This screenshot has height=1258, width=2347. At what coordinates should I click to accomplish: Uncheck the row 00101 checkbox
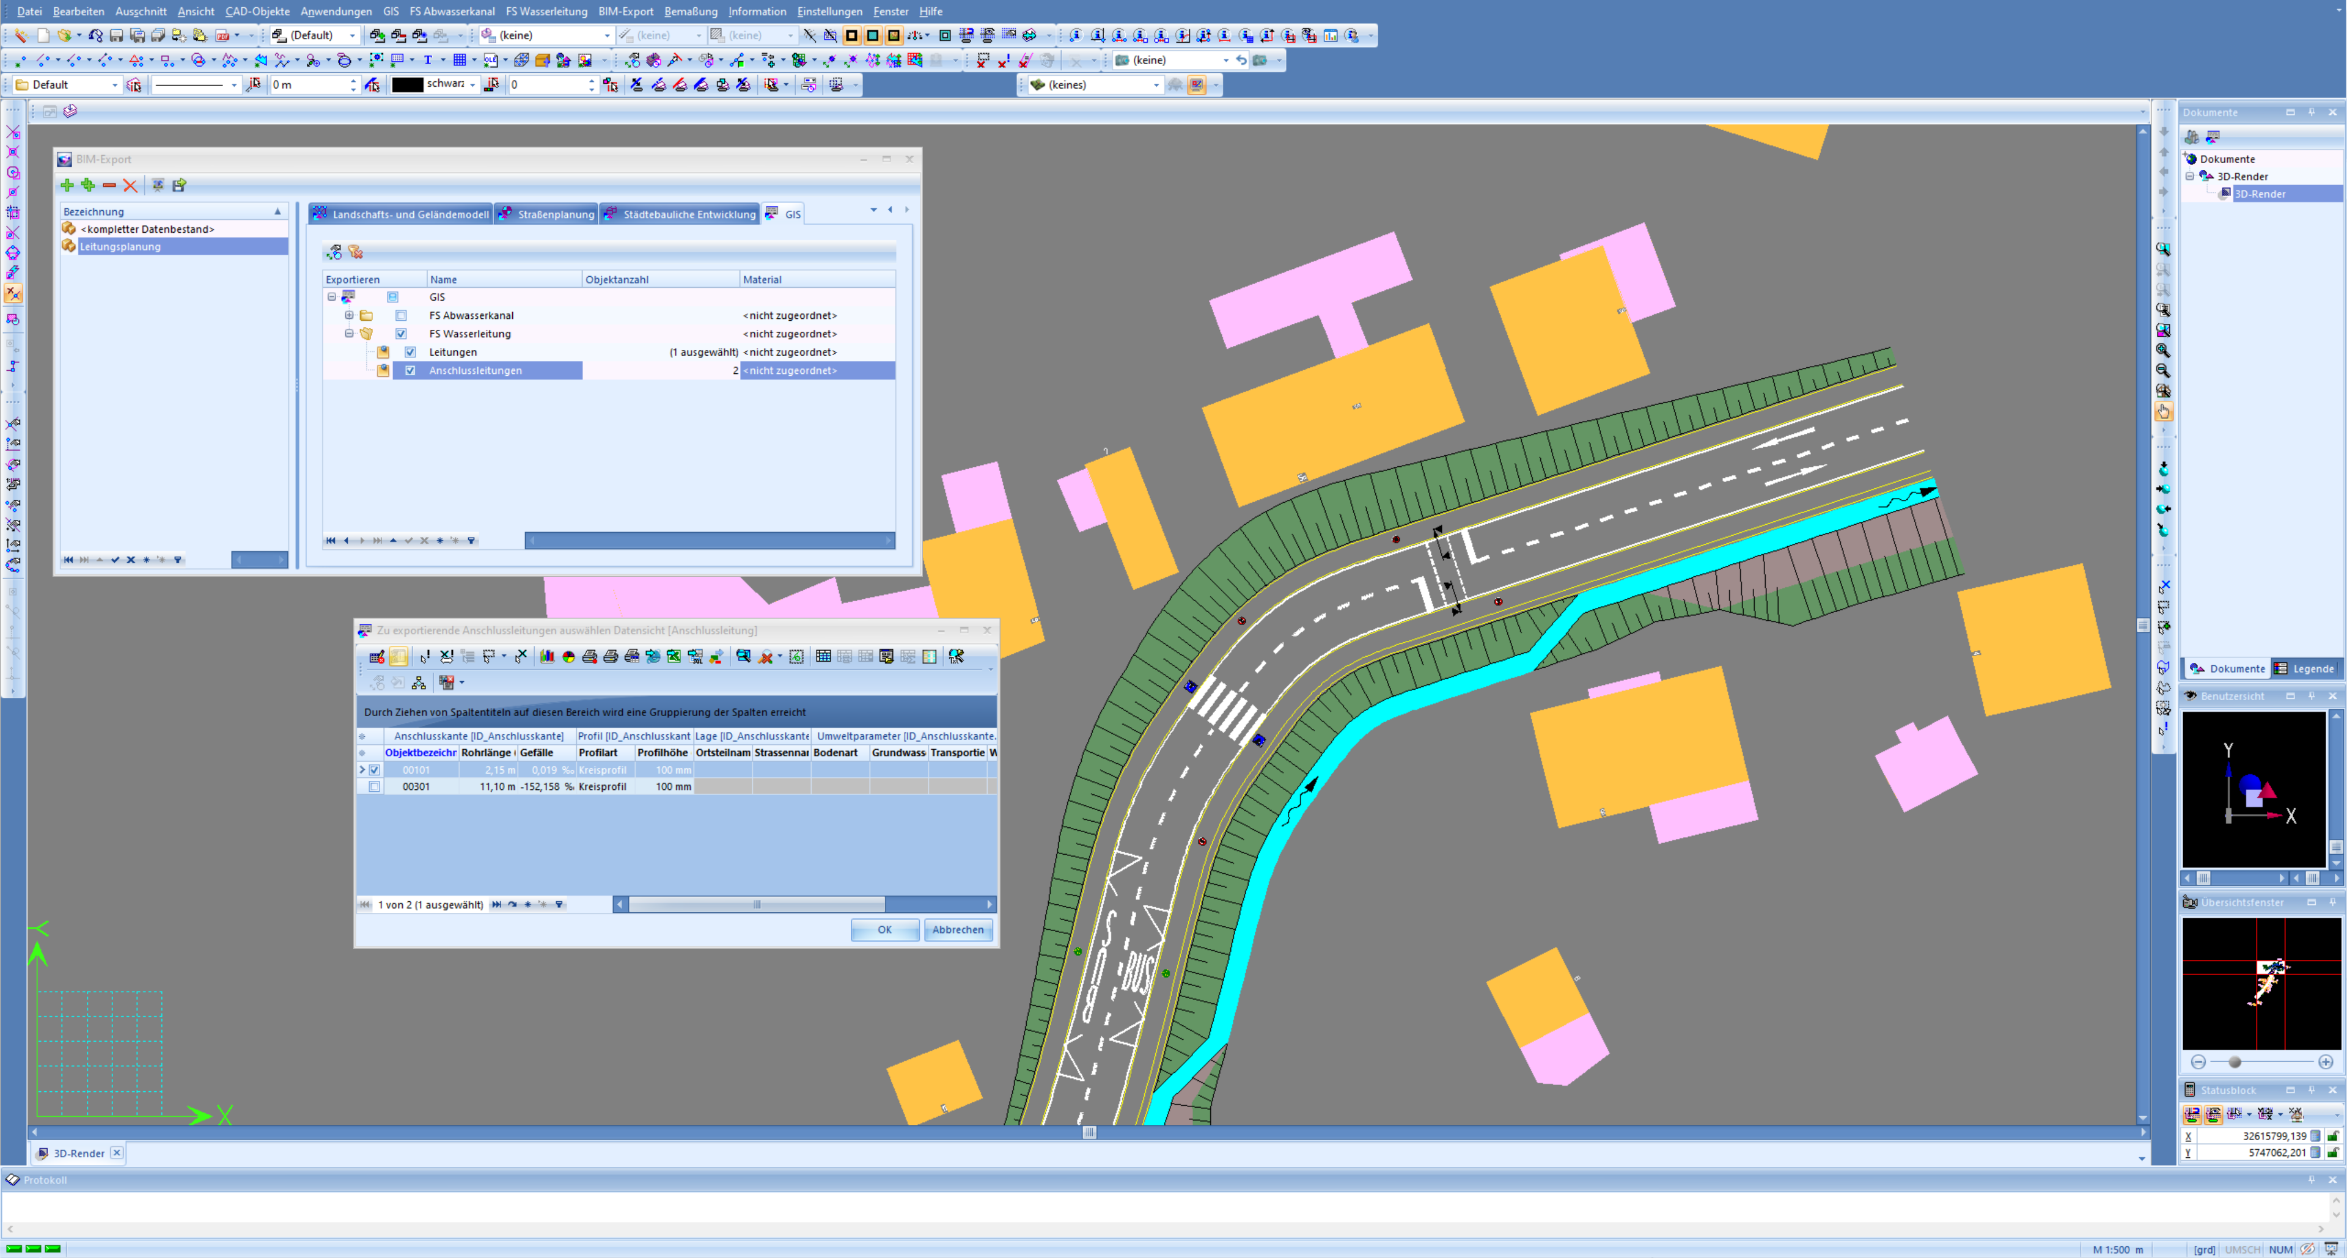tap(375, 770)
